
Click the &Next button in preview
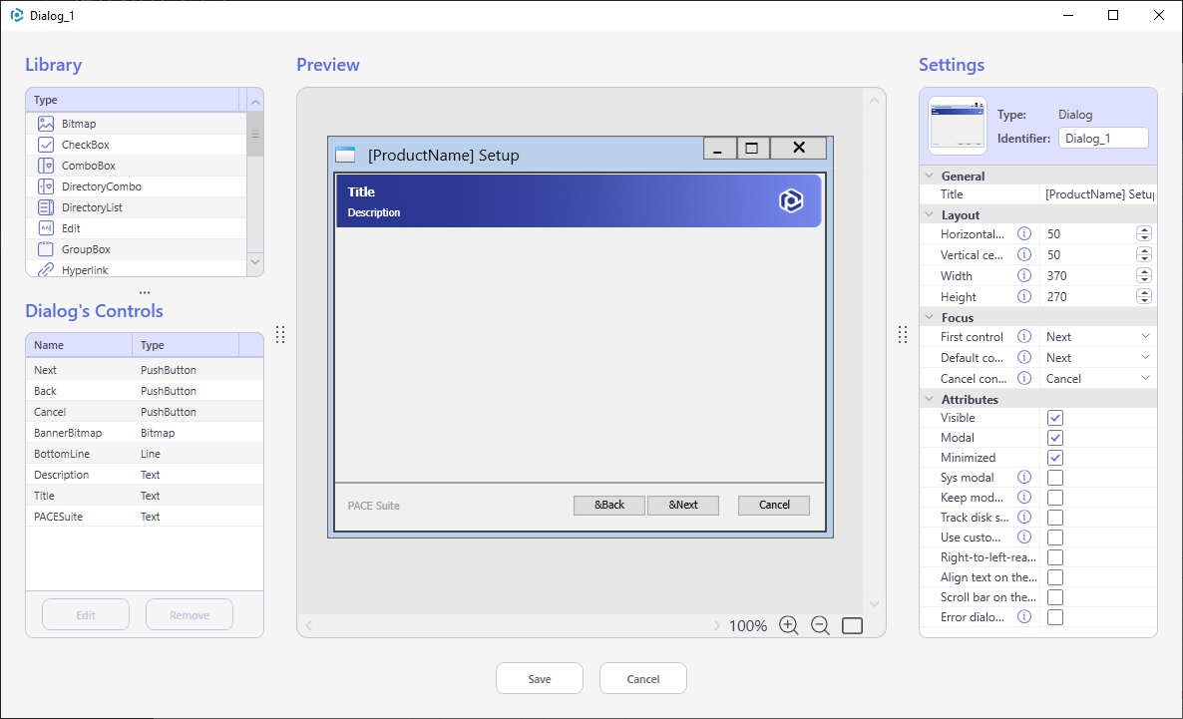683,505
